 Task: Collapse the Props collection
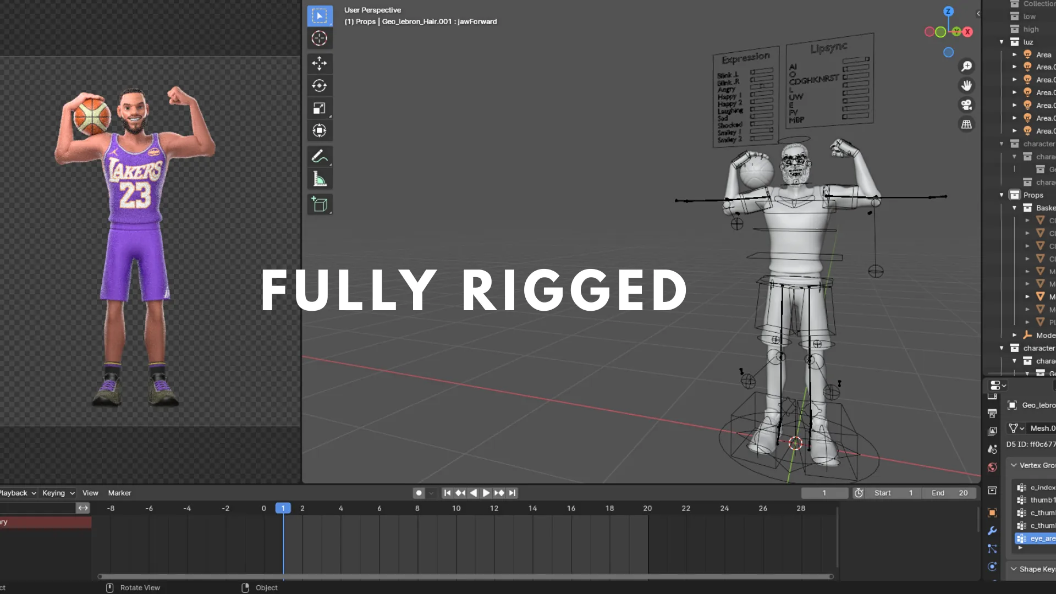click(x=1002, y=195)
